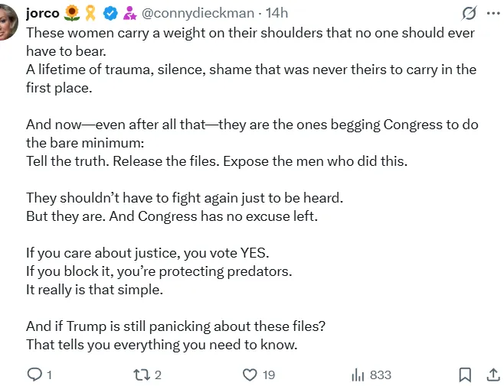
Task: Click the blue verified checkmark badge
Action: pyautogui.click(x=110, y=14)
